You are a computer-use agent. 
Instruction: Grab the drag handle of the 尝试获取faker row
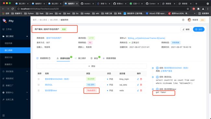(x=39, y=90)
